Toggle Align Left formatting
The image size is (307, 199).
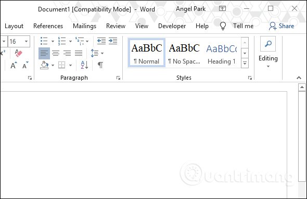pyautogui.click(x=44, y=53)
